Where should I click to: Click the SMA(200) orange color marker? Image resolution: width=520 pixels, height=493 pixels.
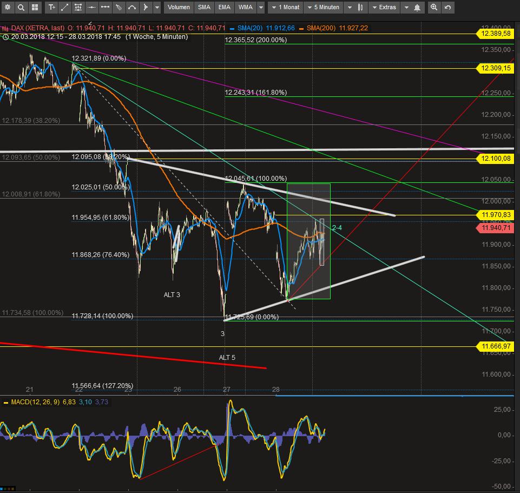301,29
